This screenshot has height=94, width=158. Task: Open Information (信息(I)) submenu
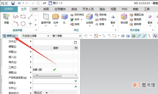17,83
